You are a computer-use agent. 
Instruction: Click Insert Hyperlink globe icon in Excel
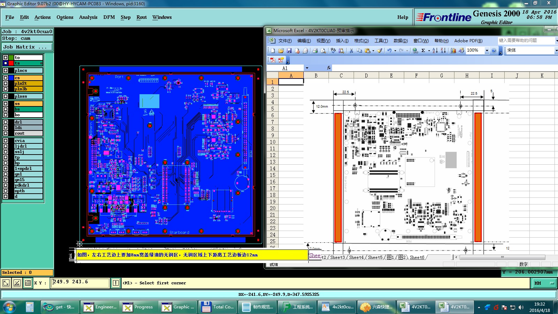(x=415, y=51)
